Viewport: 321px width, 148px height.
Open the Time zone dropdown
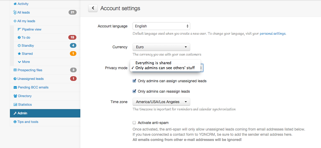161,102
